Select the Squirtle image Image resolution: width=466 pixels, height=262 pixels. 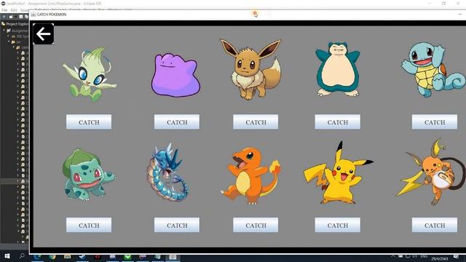coord(433,70)
